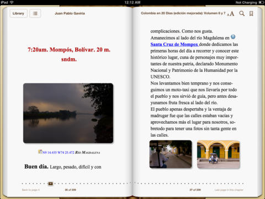
Task: Click the book title Colombia en 20 Días
Action: [x=183, y=13]
